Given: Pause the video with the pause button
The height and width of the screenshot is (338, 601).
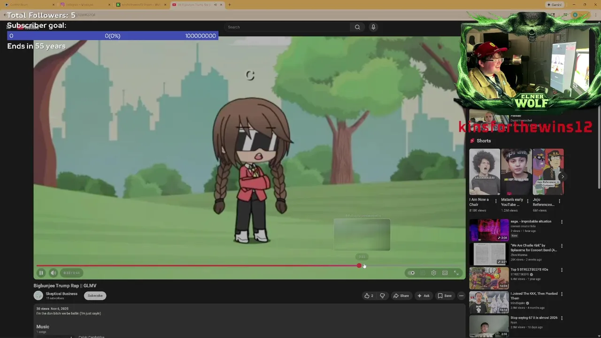Looking at the screenshot, I should [x=41, y=273].
